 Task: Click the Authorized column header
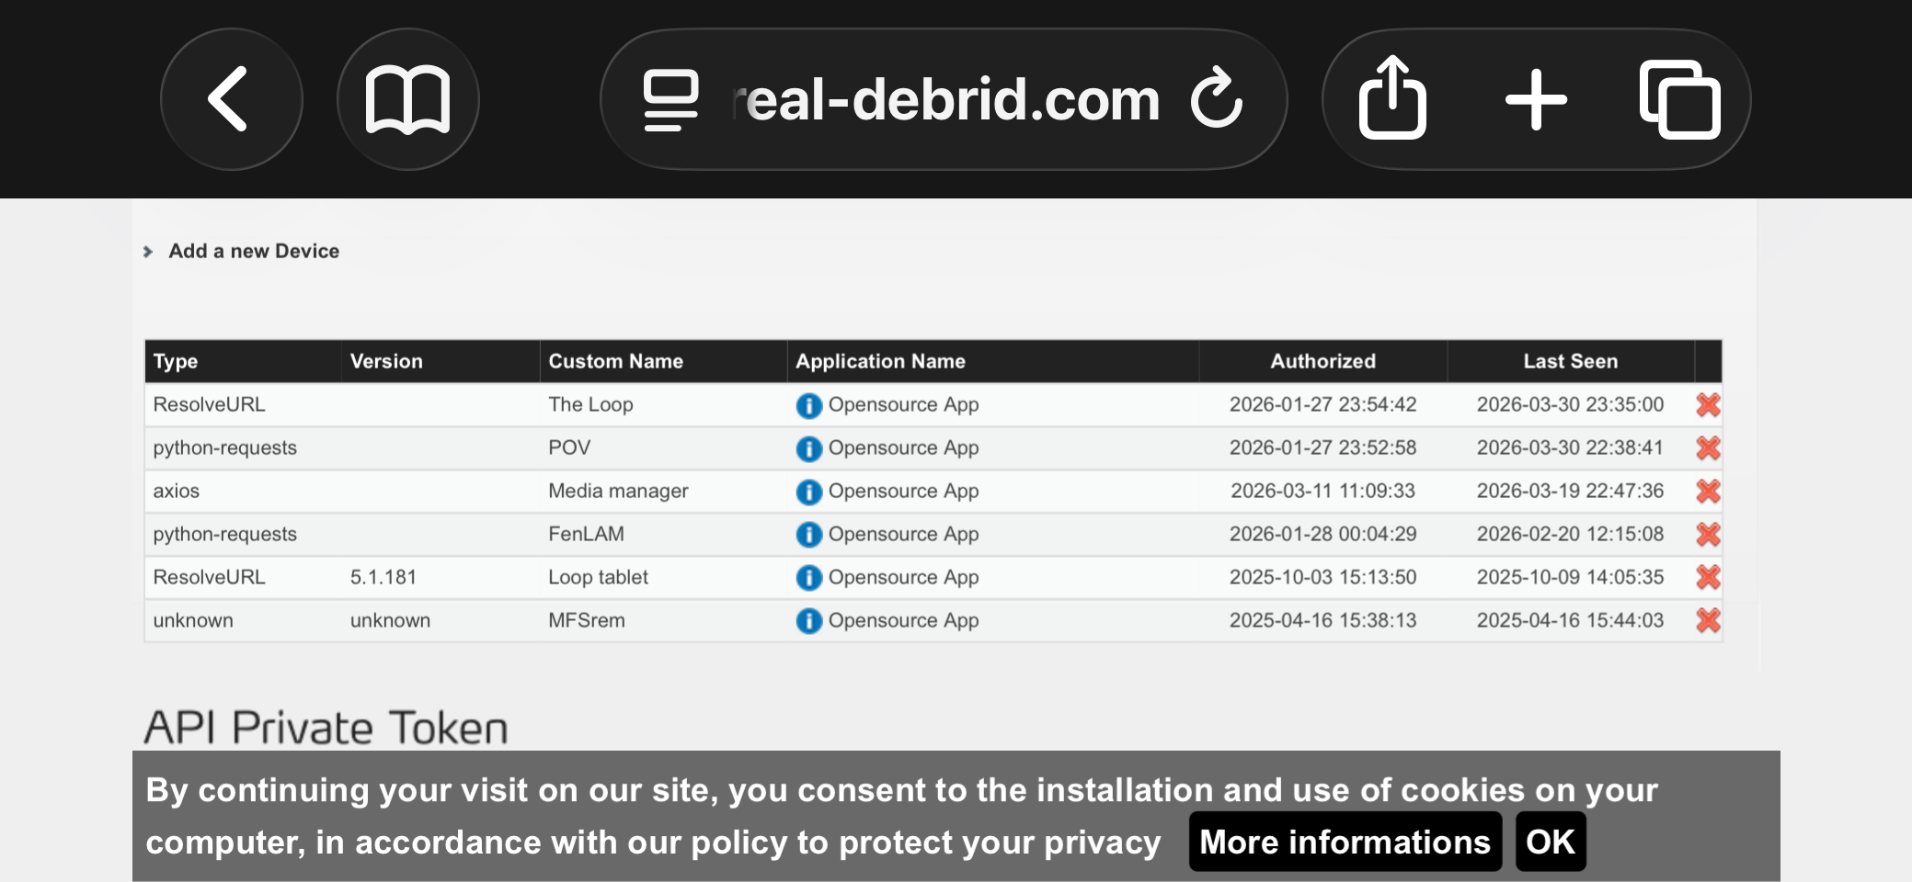point(1322,361)
